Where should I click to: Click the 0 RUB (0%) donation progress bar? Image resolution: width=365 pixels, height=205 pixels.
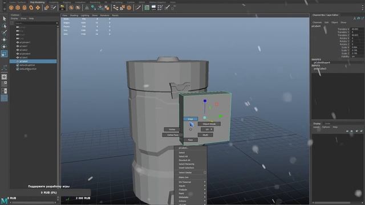coord(49,192)
